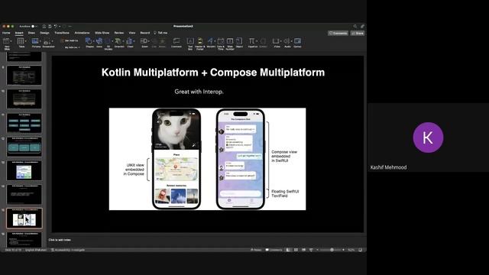Fit slide to window button

tap(361, 250)
